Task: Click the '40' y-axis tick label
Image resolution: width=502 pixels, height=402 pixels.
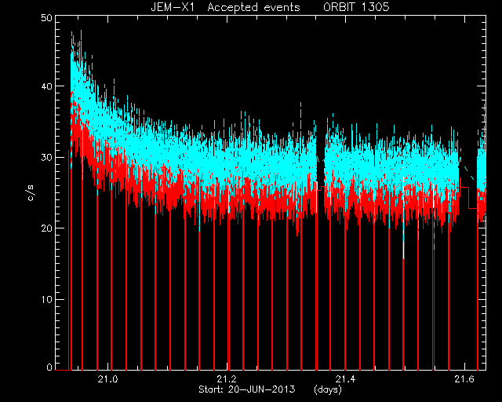Action: pos(46,86)
